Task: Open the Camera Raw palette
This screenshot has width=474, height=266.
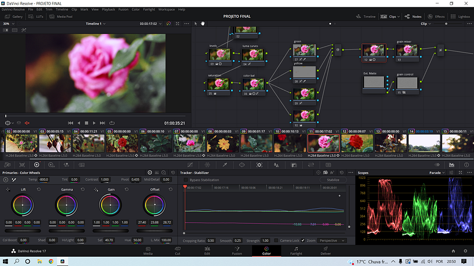Action: point(8,165)
